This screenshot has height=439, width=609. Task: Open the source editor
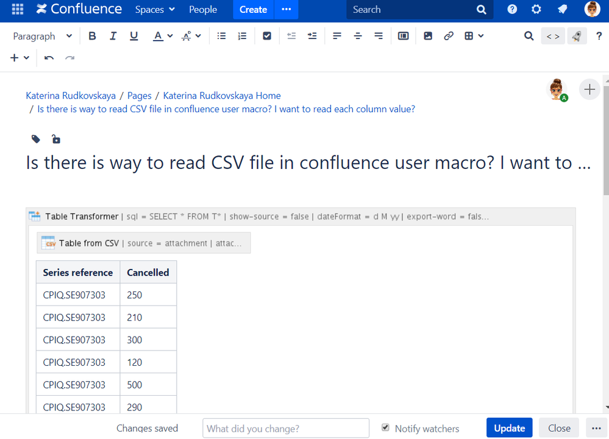point(553,36)
